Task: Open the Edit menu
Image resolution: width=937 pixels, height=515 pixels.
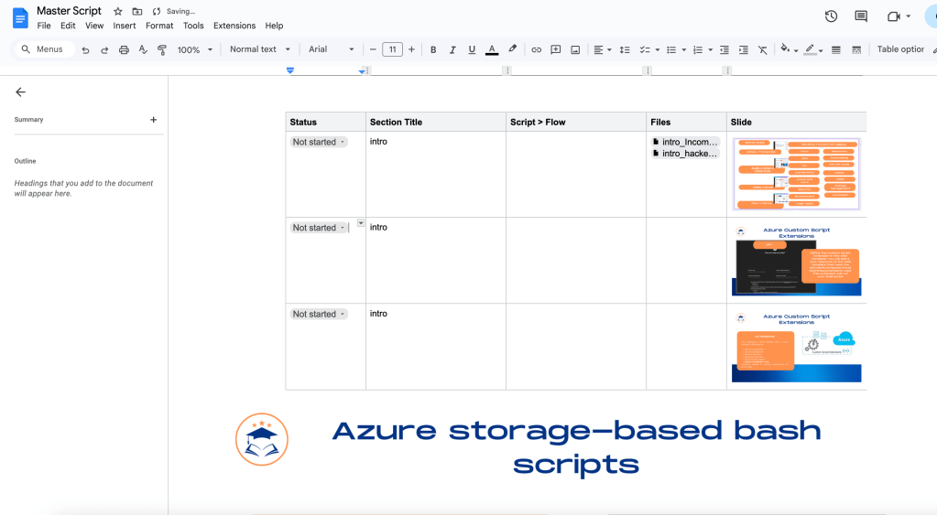Action: [68, 26]
